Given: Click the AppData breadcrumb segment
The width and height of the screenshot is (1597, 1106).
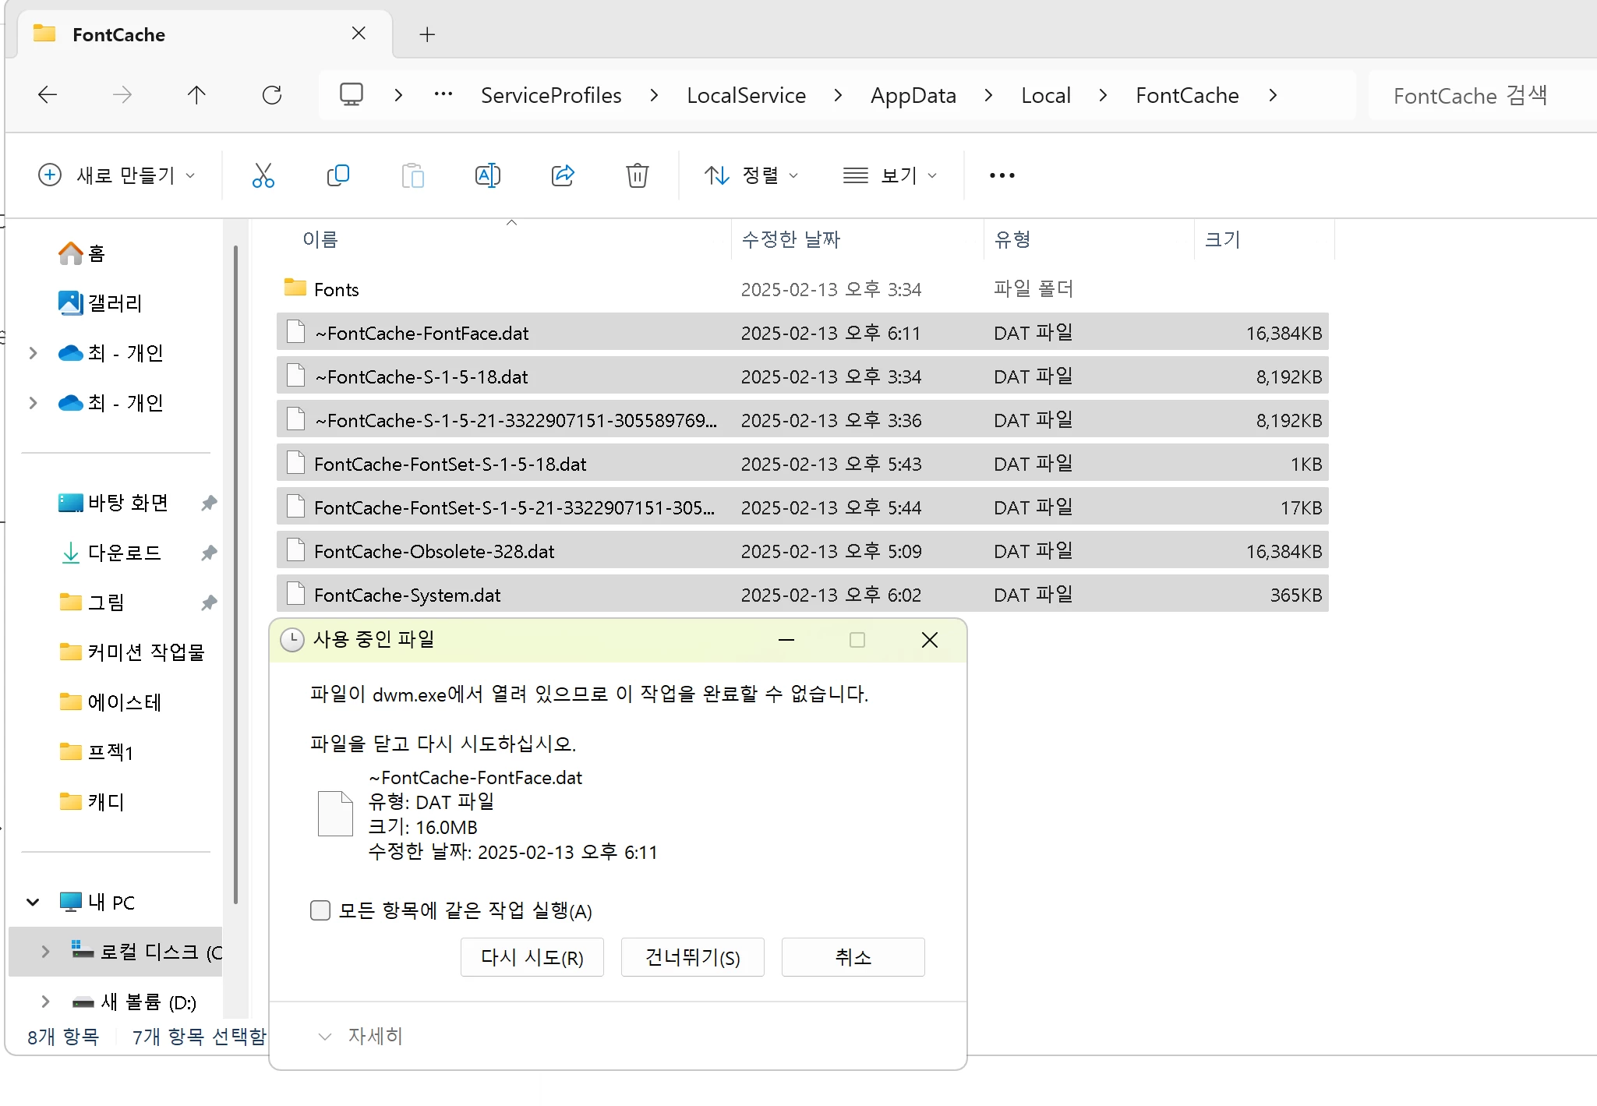Looking at the screenshot, I should tap(913, 95).
